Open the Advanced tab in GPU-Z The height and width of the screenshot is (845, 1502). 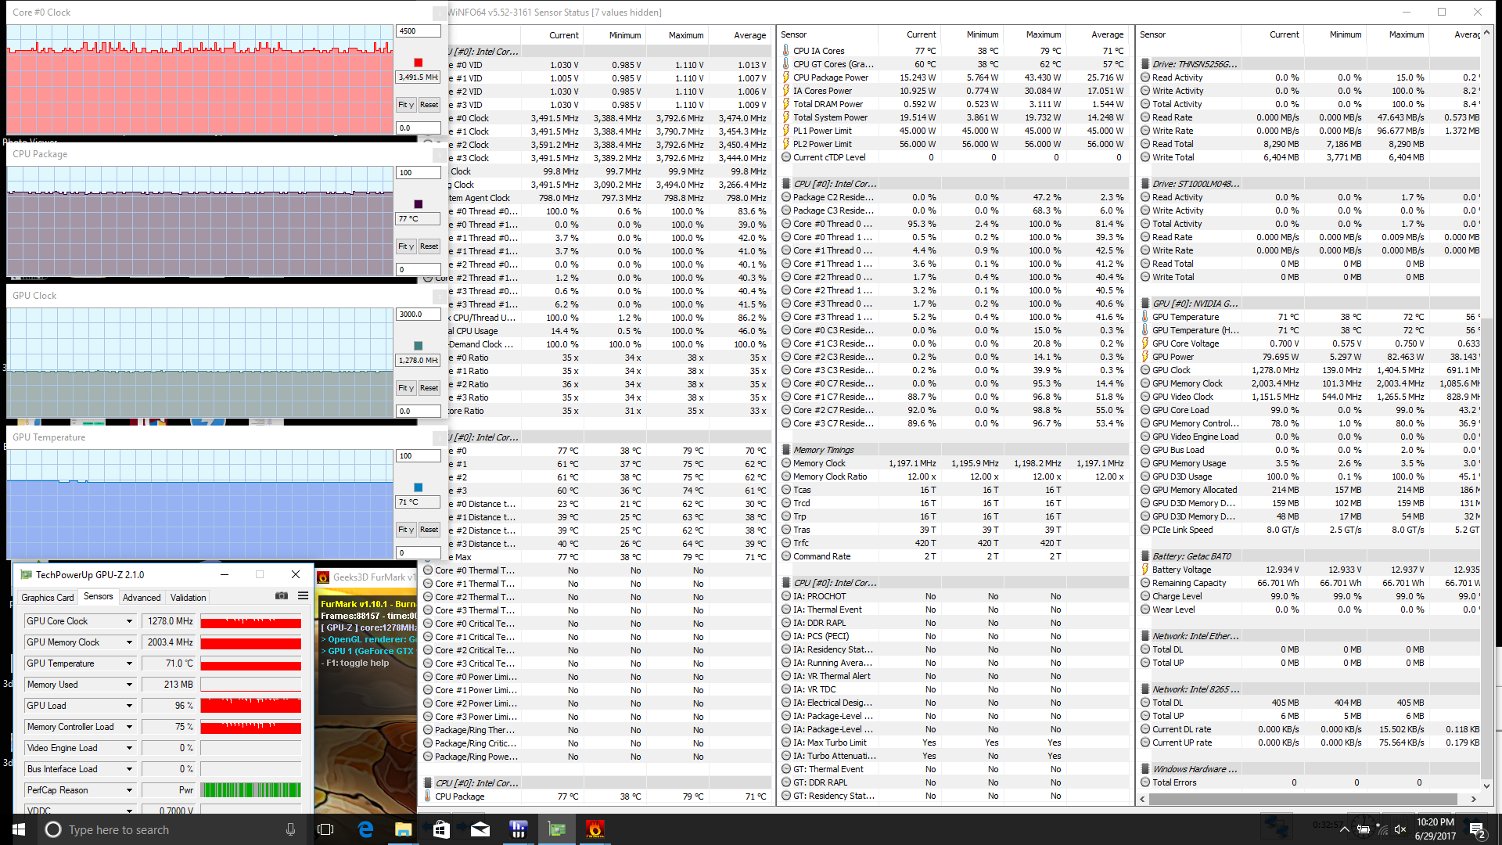tap(142, 597)
